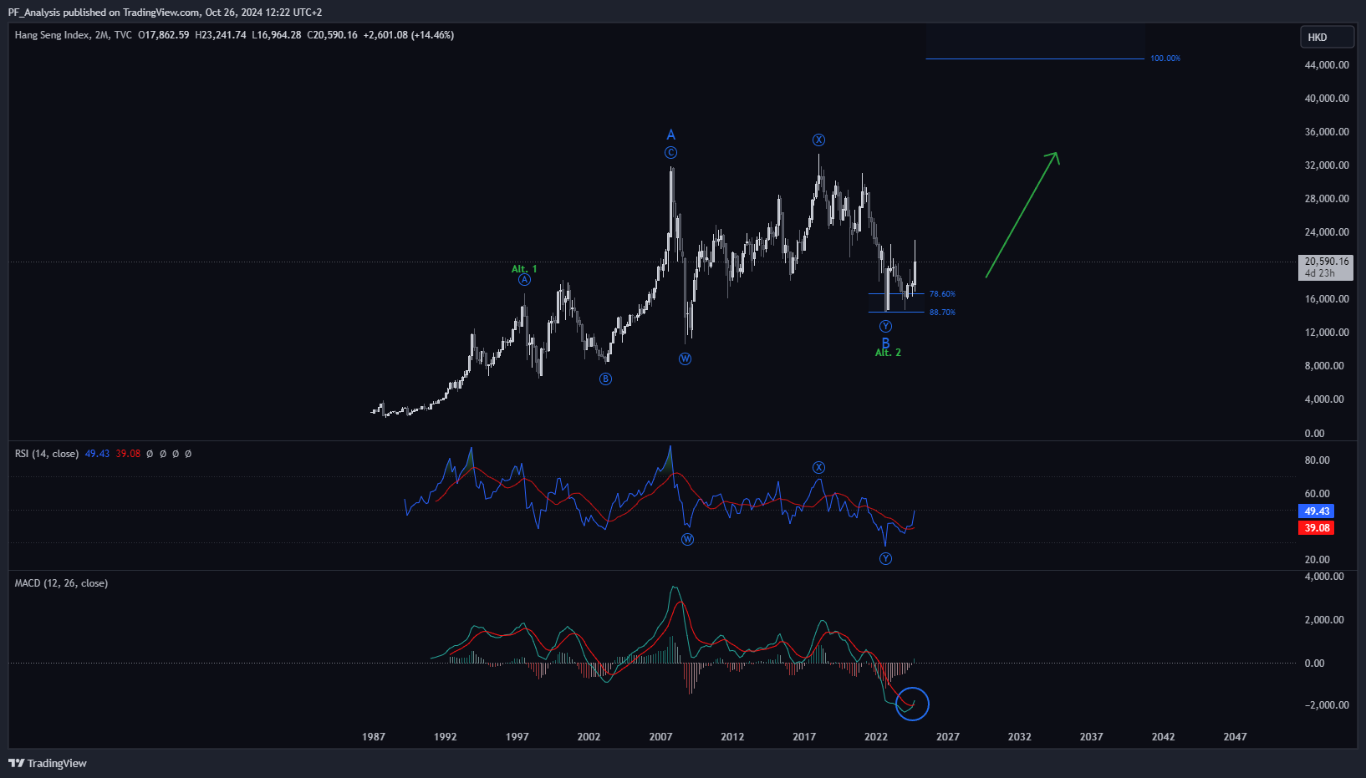Click the 2007 label on the time axis

pyautogui.click(x=660, y=737)
